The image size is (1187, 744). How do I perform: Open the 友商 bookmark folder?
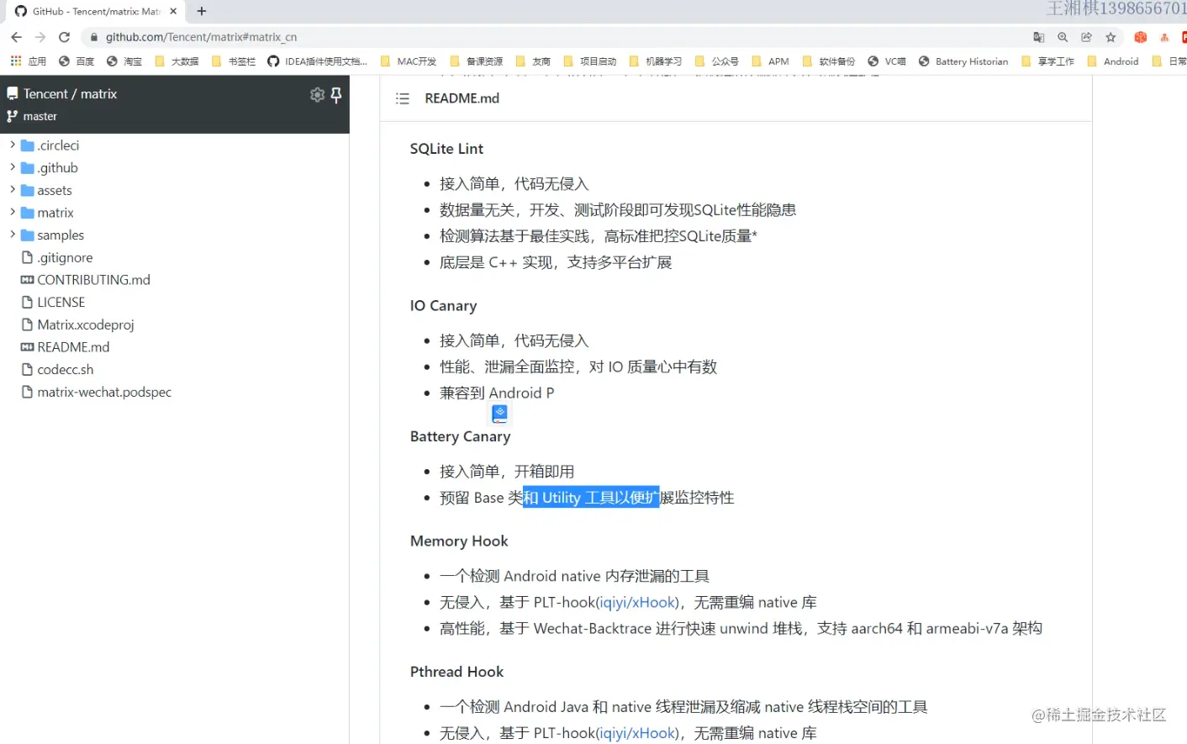tap(534, 61)
